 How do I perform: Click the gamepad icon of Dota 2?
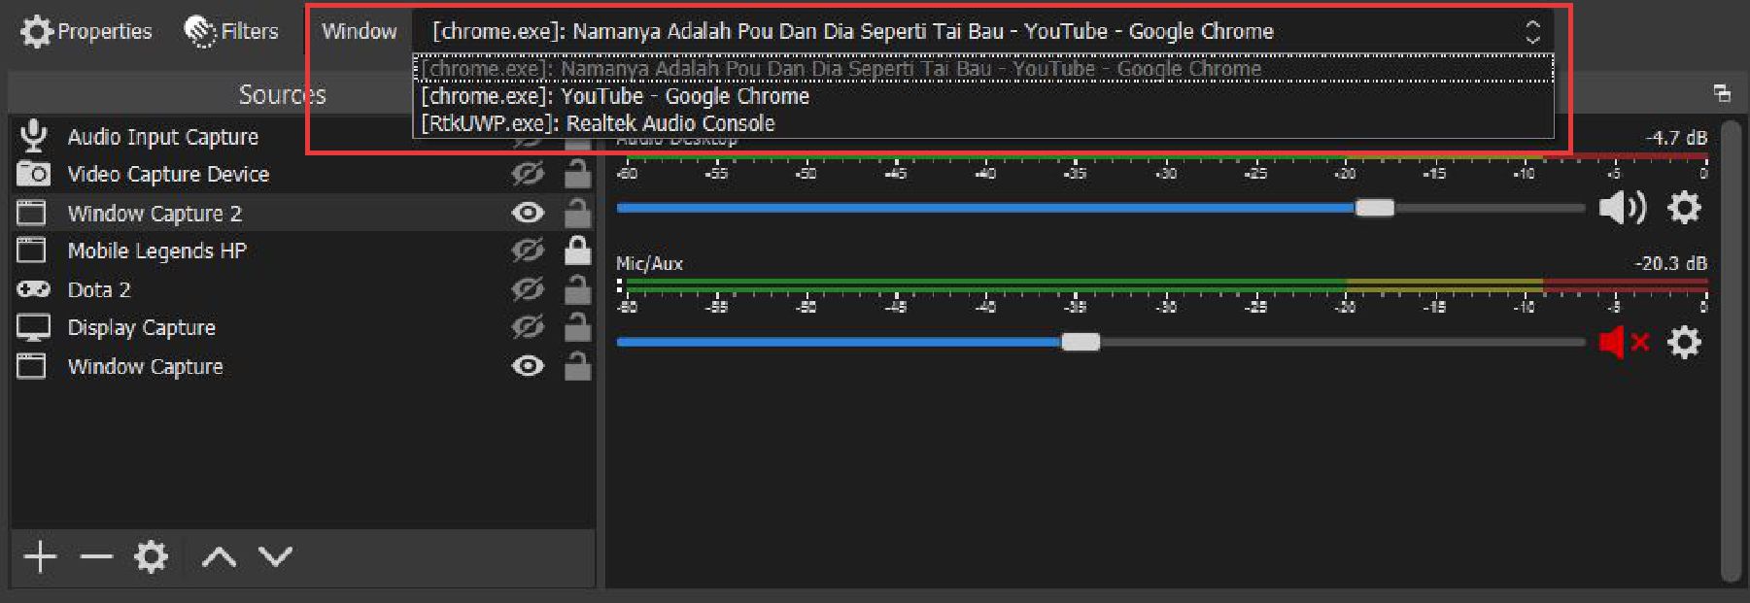click(33, 289)
